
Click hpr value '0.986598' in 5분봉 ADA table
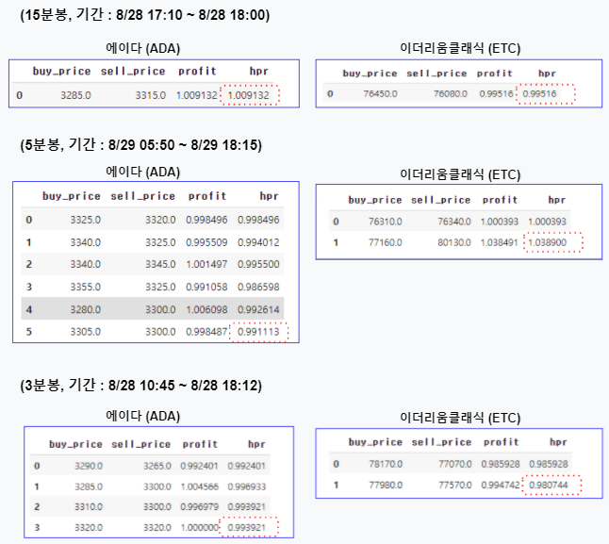pos(258,287)
